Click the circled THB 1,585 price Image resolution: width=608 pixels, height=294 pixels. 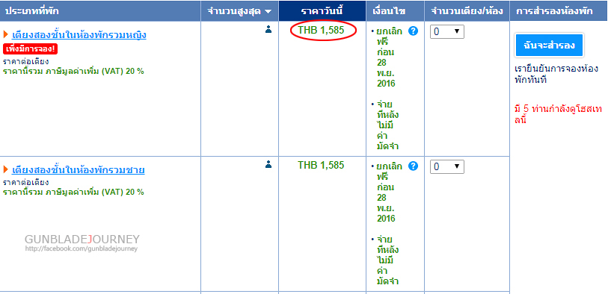[x=321, y=30]
